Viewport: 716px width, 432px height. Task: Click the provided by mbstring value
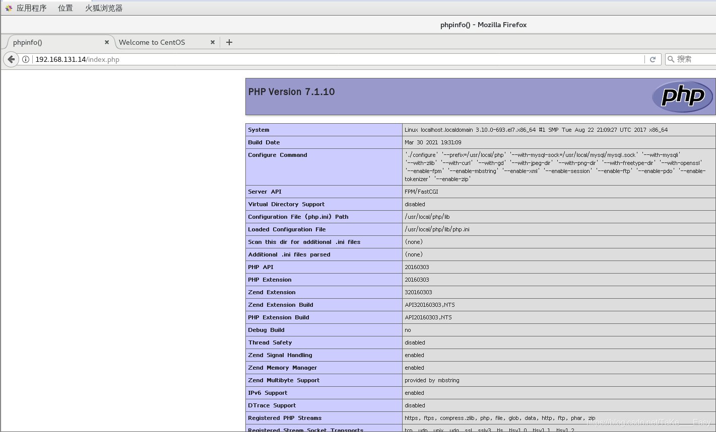pyautogui.click(x=432, y=380)
